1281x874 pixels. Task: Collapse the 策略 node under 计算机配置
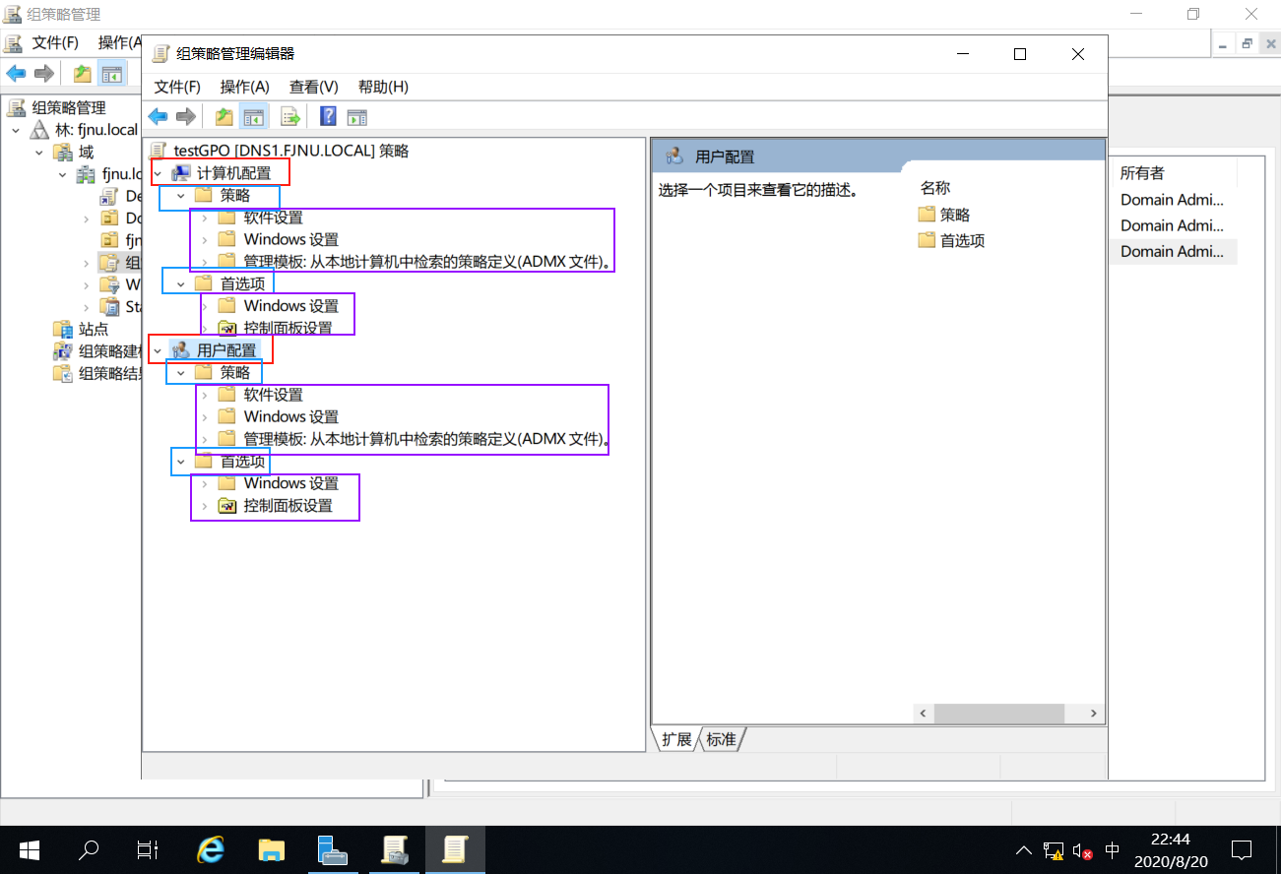click(x=181, y=196)
